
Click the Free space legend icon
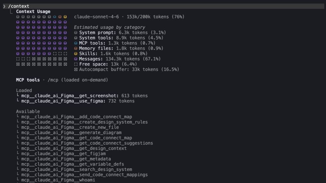[76, 64]
